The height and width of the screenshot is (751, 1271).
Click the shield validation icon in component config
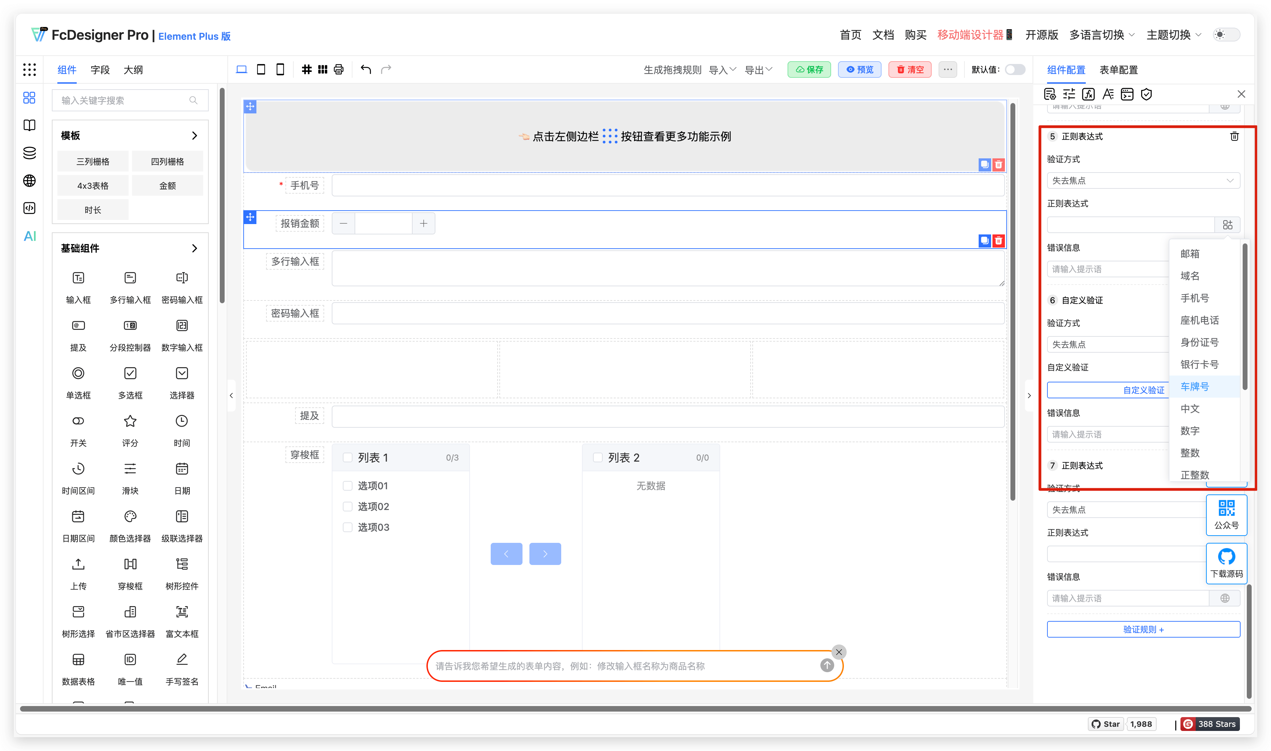tap(1147, 94)
